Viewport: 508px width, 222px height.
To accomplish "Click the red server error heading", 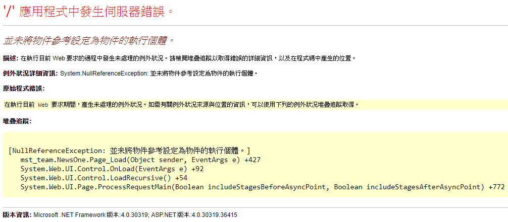I will click(88, 13).
